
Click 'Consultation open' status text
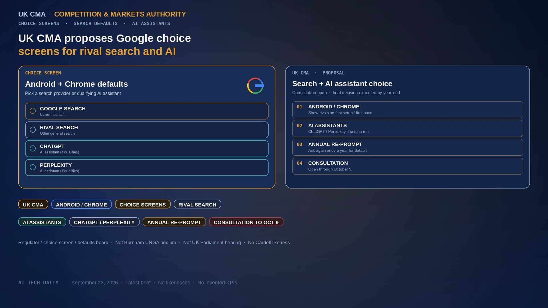(309, 92)
